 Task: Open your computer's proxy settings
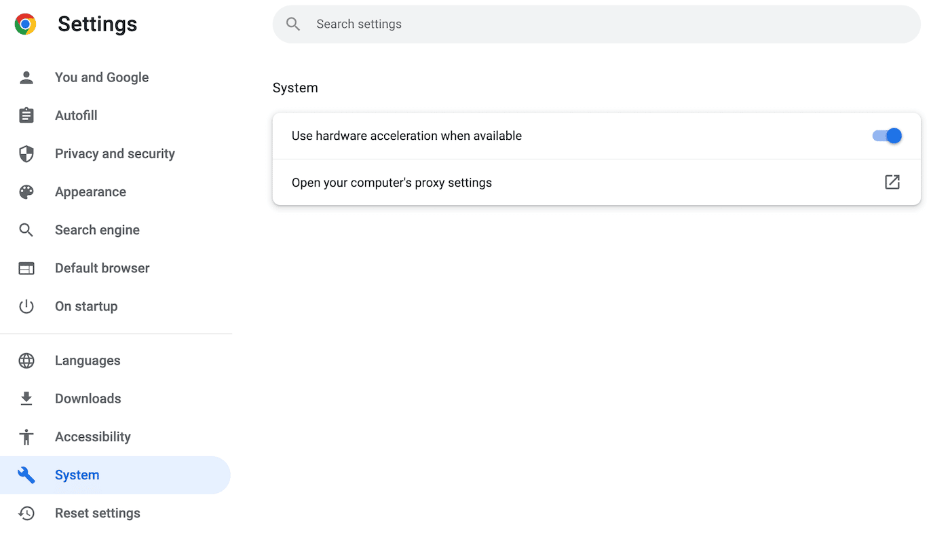(392, 183)
